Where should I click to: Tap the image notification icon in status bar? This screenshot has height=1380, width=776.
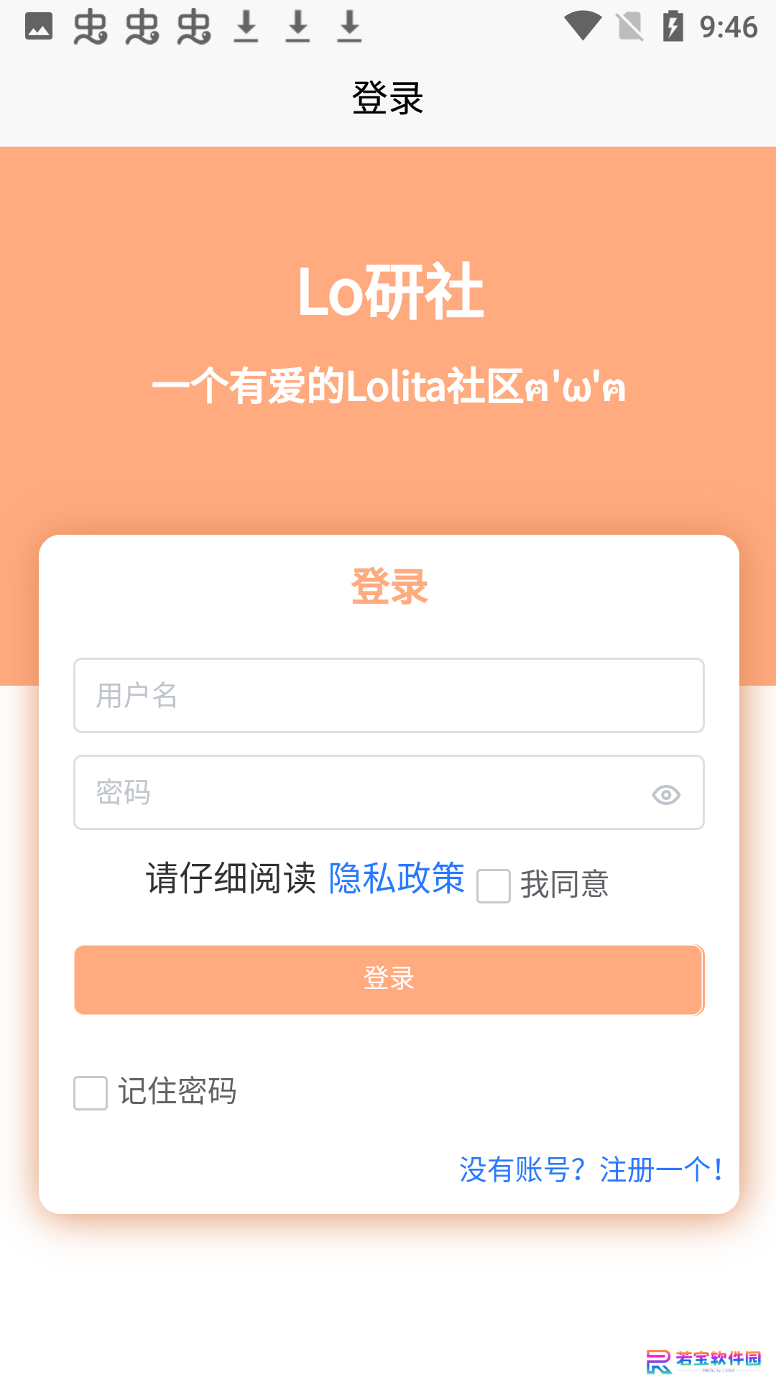click(x=39, y=27)
